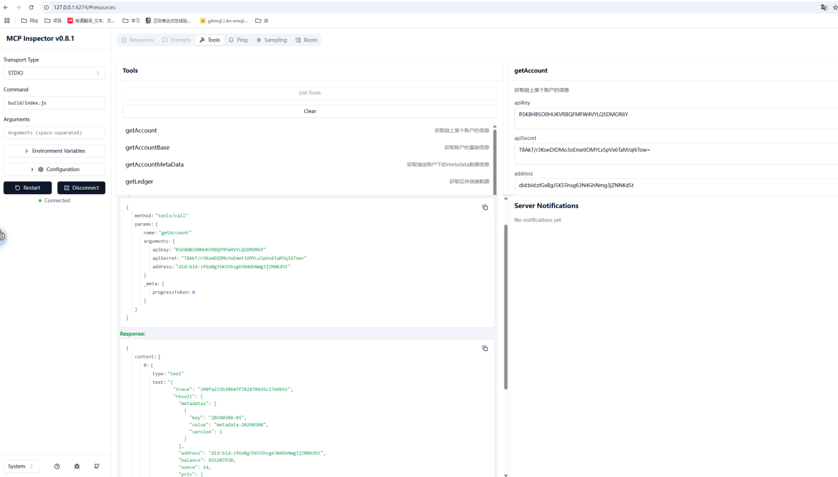838x477 pixels.
Task: Click the down arrow of response scrollbar
Action: pos(506,474)
